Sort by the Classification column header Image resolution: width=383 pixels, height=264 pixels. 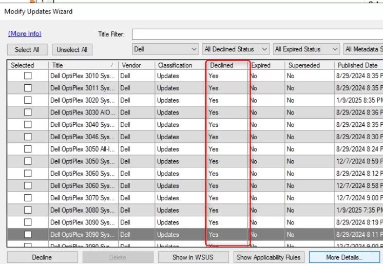(181, 65)
